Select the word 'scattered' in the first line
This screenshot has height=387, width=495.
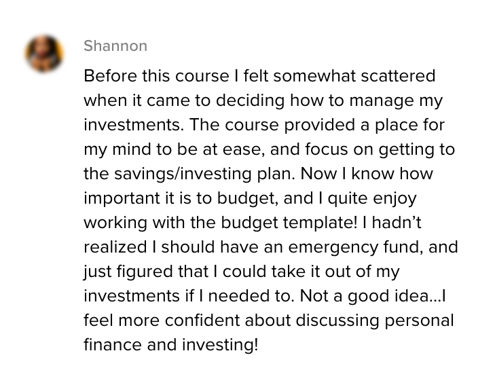coord(398,76)
